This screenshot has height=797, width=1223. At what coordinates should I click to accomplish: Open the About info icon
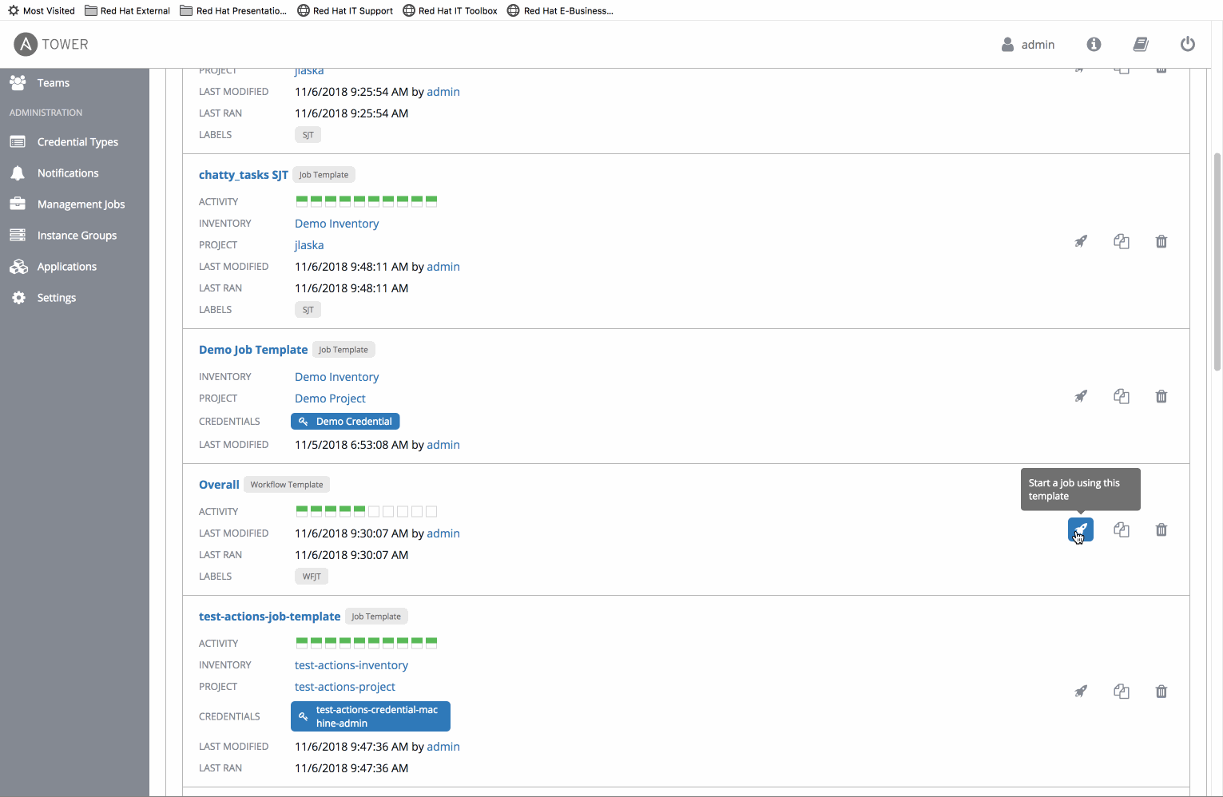pos(1094,44)
